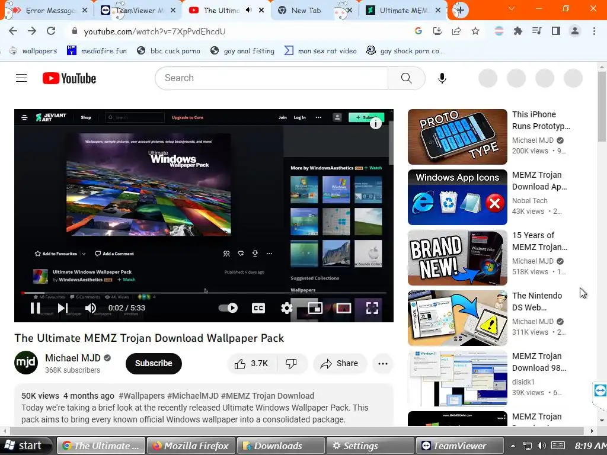The width and height of the screenshot is (607, 455).
Task: Open a new browser tab with plus
Action: [x=460, y=11]
